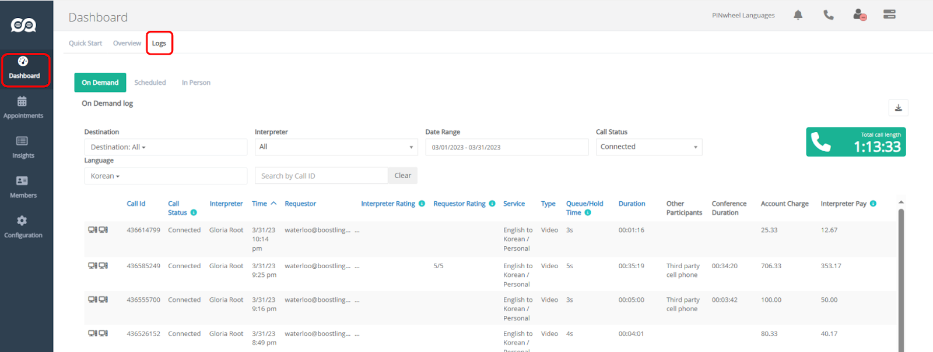Click video call icon for call 436585249

(98, 266)
